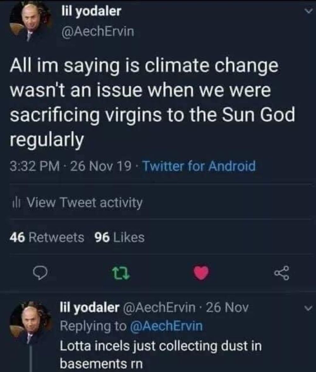Open the Twitter for Android source link
316x372 pixels.
pyautogui.click(x=199, y=166)
